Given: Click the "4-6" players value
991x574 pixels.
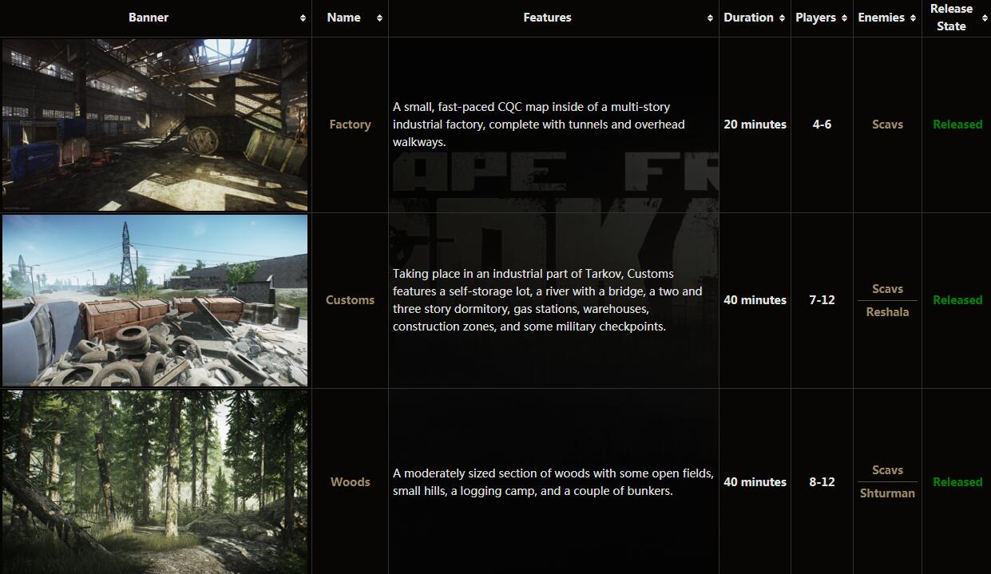Looking at the screenshot, I should click(x=822, y=125).
